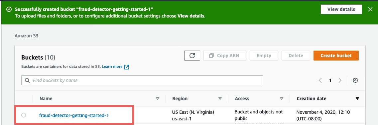Viewport: 378px width, 125px height.
Task: Click View details in the banner
Action: point(341,9)
